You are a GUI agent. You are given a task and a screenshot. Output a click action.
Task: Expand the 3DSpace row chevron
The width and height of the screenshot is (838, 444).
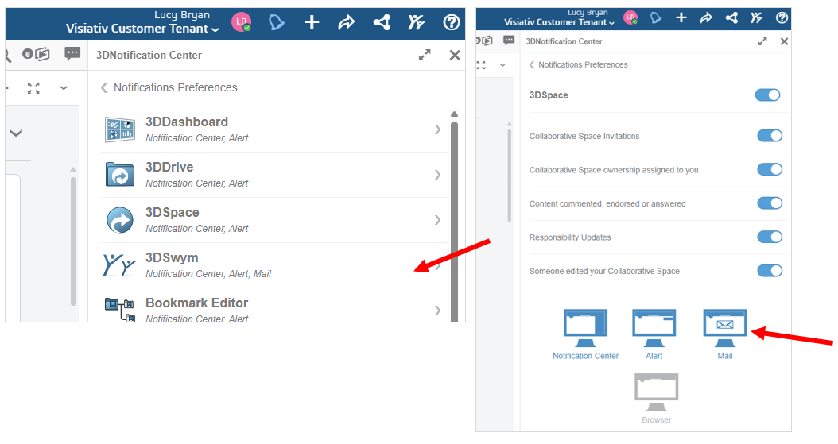point(438,220)
